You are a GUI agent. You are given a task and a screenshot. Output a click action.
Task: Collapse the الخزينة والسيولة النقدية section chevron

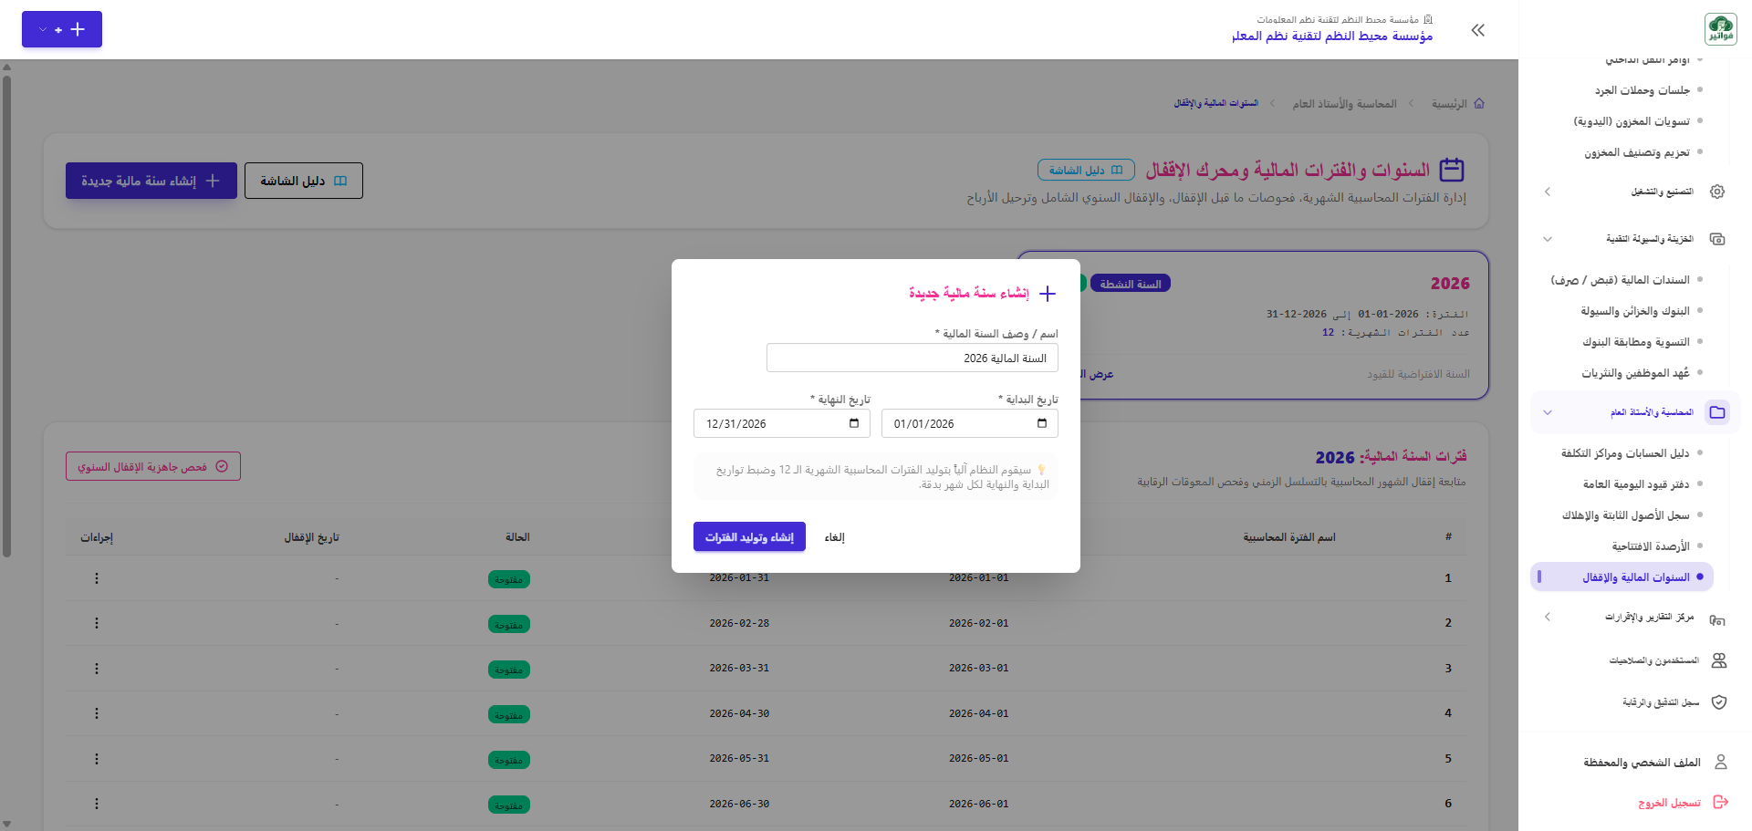(1548, 239)
